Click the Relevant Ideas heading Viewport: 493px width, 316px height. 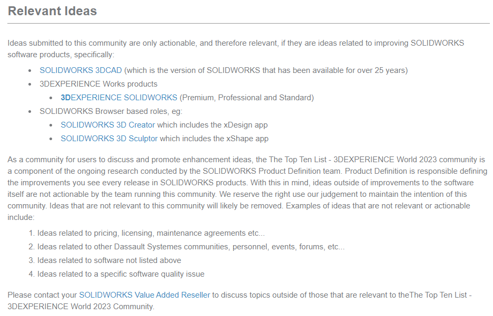tap(52, 11)
